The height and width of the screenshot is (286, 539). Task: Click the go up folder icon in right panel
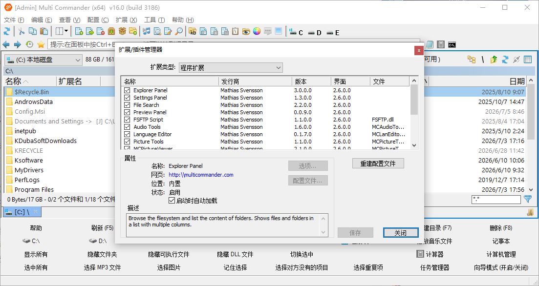coord(494,60)
